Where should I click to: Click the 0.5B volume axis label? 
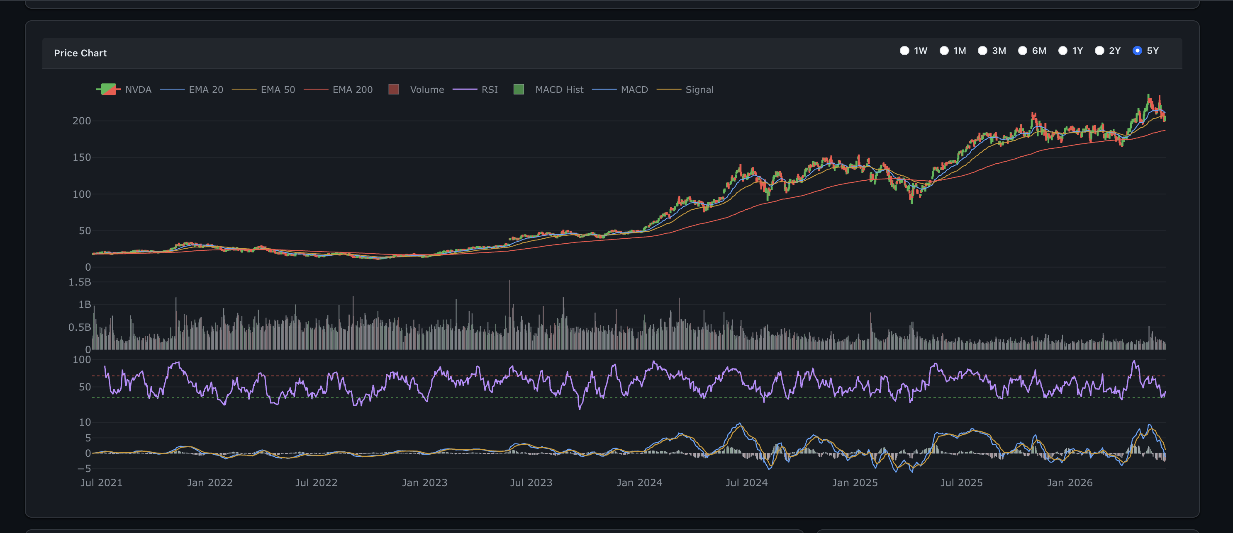pyautogui.click(x=80, y=327)
